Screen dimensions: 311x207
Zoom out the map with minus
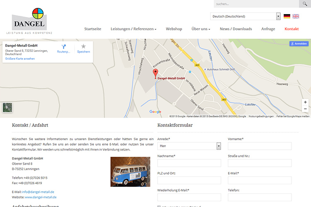coord(305,109)
